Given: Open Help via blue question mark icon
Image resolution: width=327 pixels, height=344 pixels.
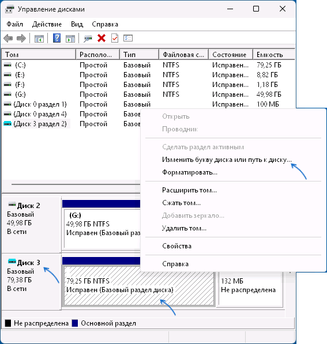Looking at the screenshot, I should pyautogui.click(x=57, y=39).
